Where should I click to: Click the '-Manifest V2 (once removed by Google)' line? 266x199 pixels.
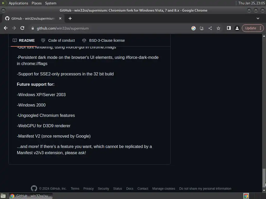click(54, 136)
